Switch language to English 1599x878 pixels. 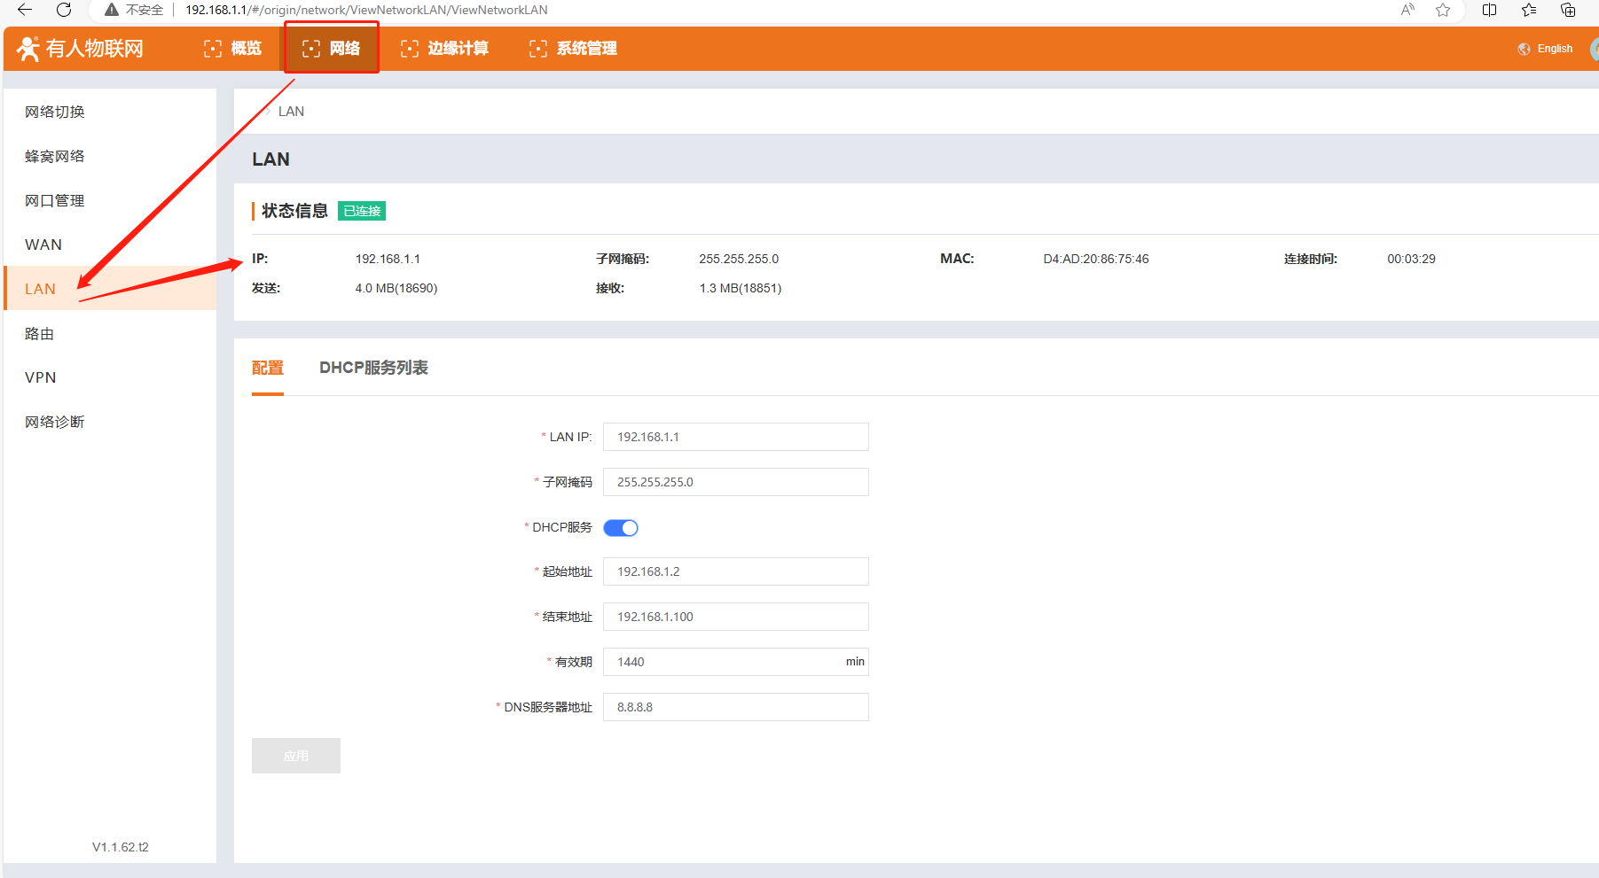tap(1554, 49)
